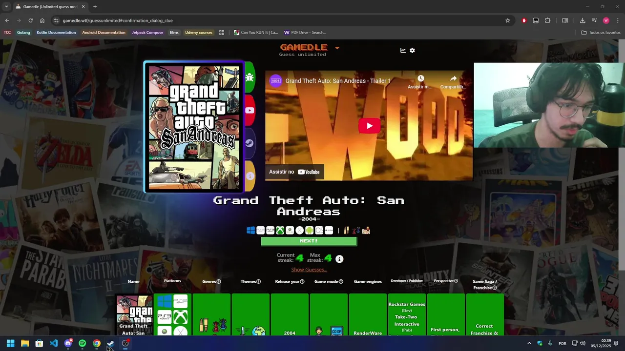Click the Gamedle logo
Screen dimensions: 625x351
[303, 47]
